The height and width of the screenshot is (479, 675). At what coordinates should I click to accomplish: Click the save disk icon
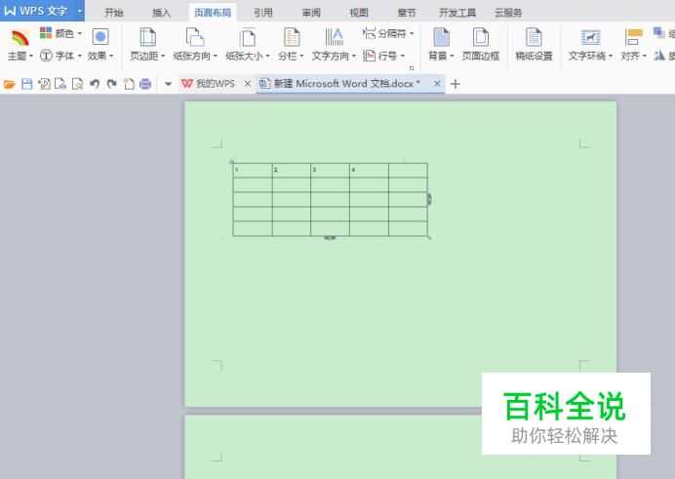[26, 84]
